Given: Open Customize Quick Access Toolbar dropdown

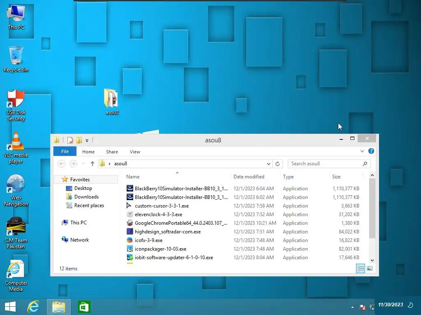Looking at the screenshot, I should (87, 140).
